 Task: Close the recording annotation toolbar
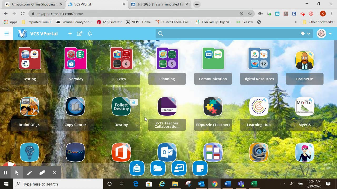click(54, 172)
